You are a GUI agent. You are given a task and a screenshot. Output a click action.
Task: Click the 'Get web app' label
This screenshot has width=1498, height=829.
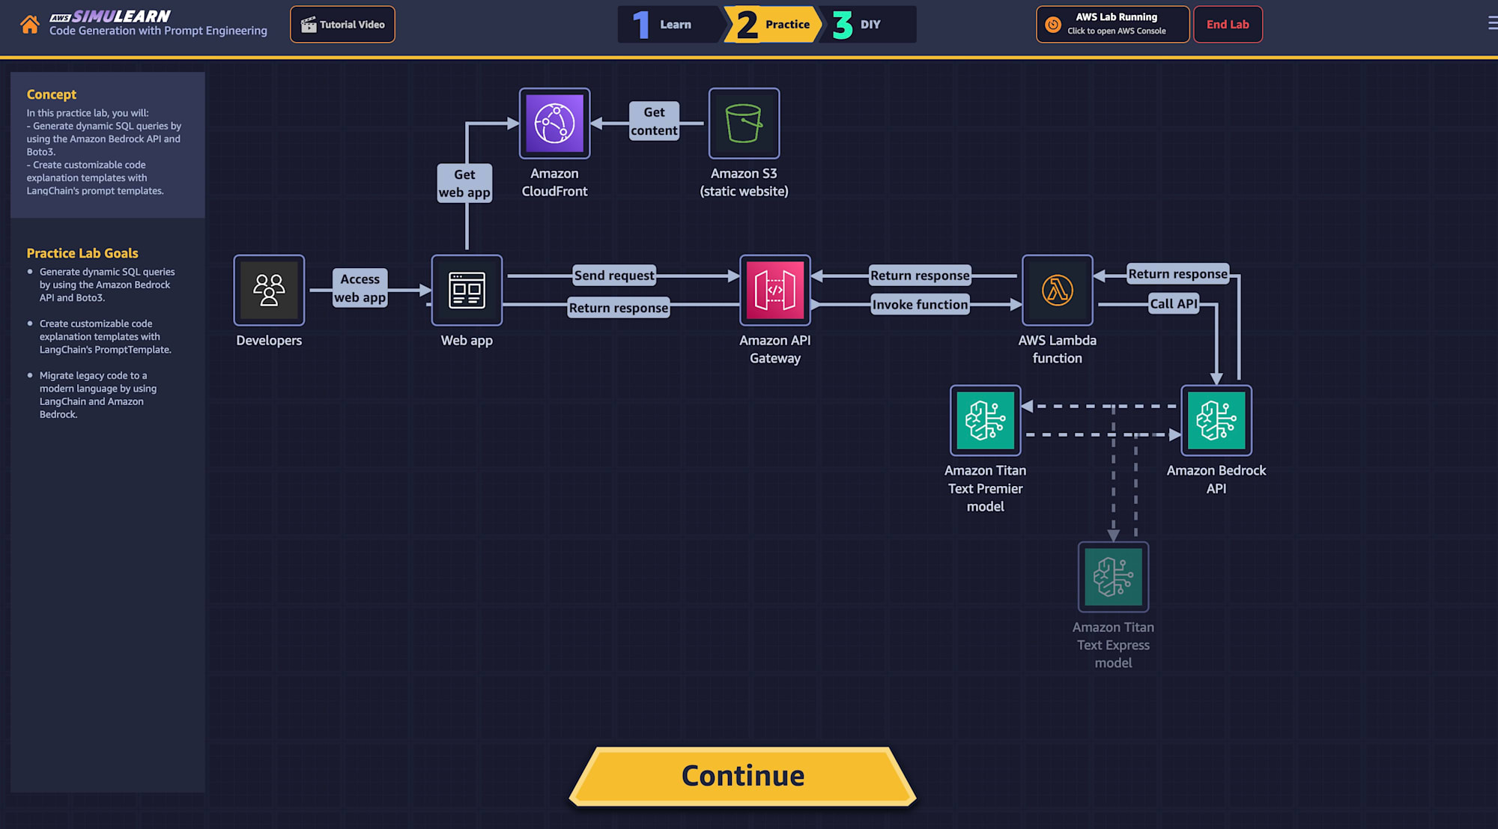point(464,183)
